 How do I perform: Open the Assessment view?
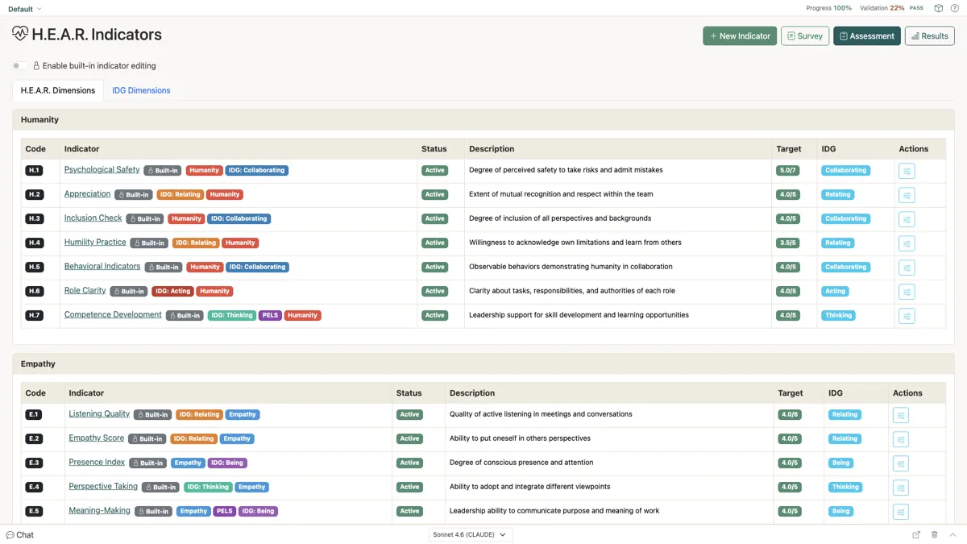[867, 35]
